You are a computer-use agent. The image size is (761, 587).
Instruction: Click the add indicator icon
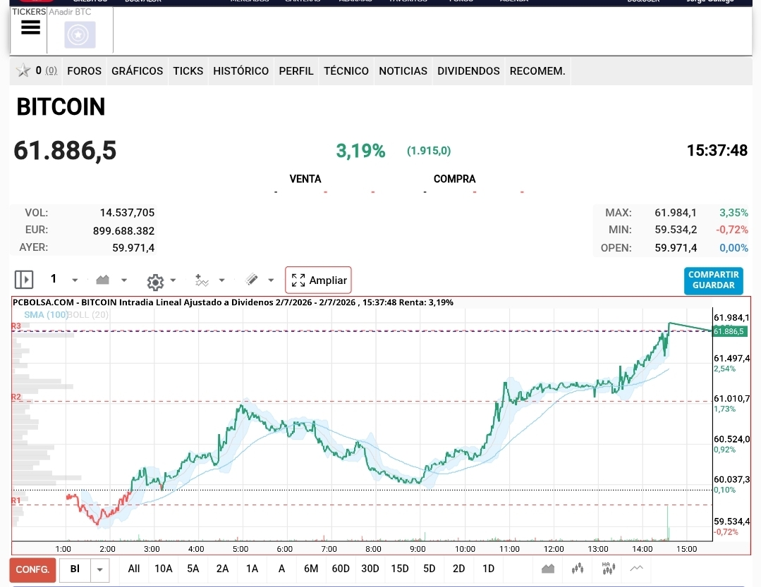[202, 280]
